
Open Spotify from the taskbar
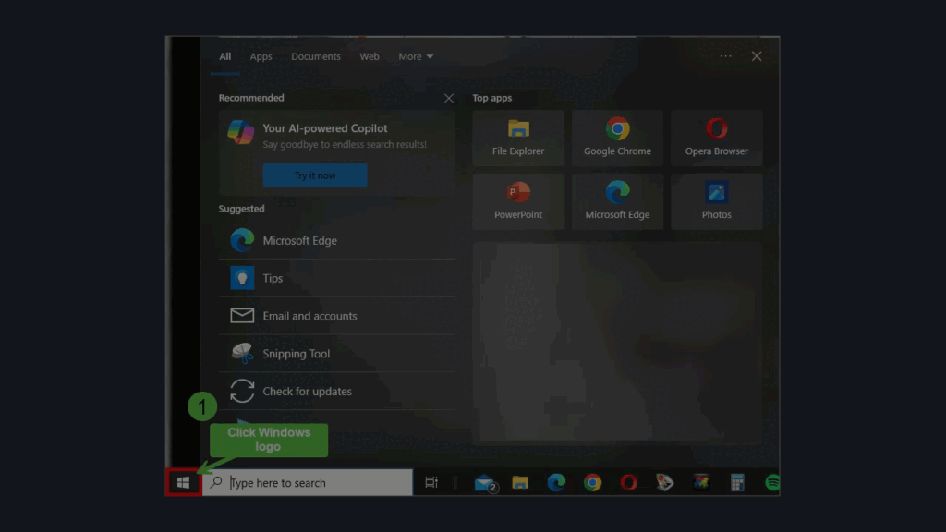click(772, 482)
